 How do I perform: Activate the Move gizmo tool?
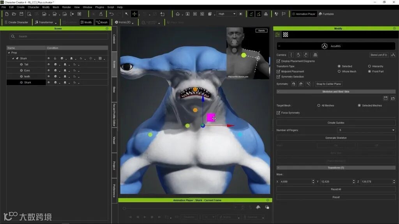point(134,14)
